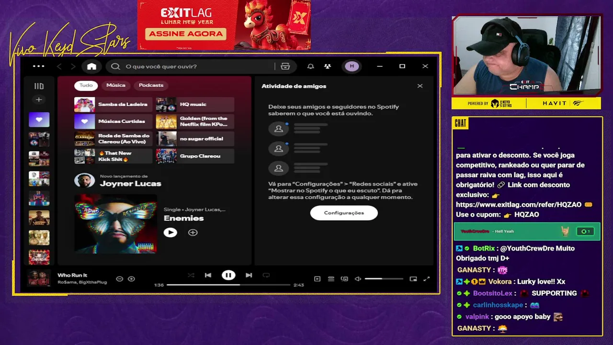Close the Atividade de amigos panel

click(x=420, y=86)
